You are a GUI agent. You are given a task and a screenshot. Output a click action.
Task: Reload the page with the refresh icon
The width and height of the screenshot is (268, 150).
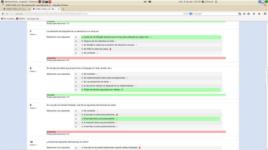186,14
